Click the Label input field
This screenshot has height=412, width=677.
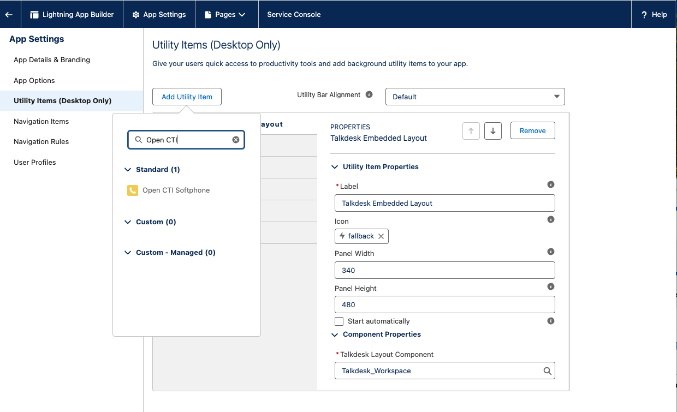coord(444,203)
